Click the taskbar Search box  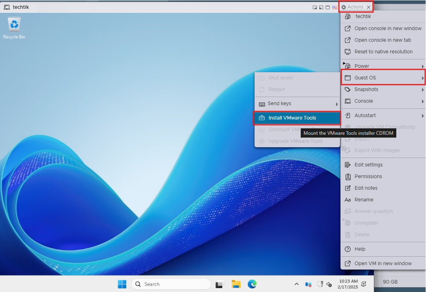point(171,284)
